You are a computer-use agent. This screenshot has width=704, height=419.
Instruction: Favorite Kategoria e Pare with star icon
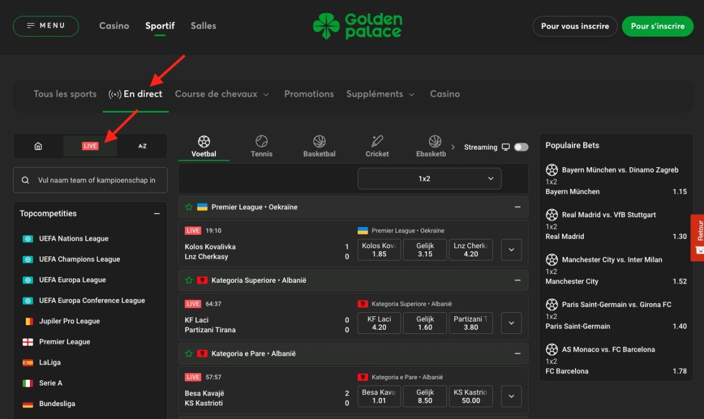coord(189,354)
